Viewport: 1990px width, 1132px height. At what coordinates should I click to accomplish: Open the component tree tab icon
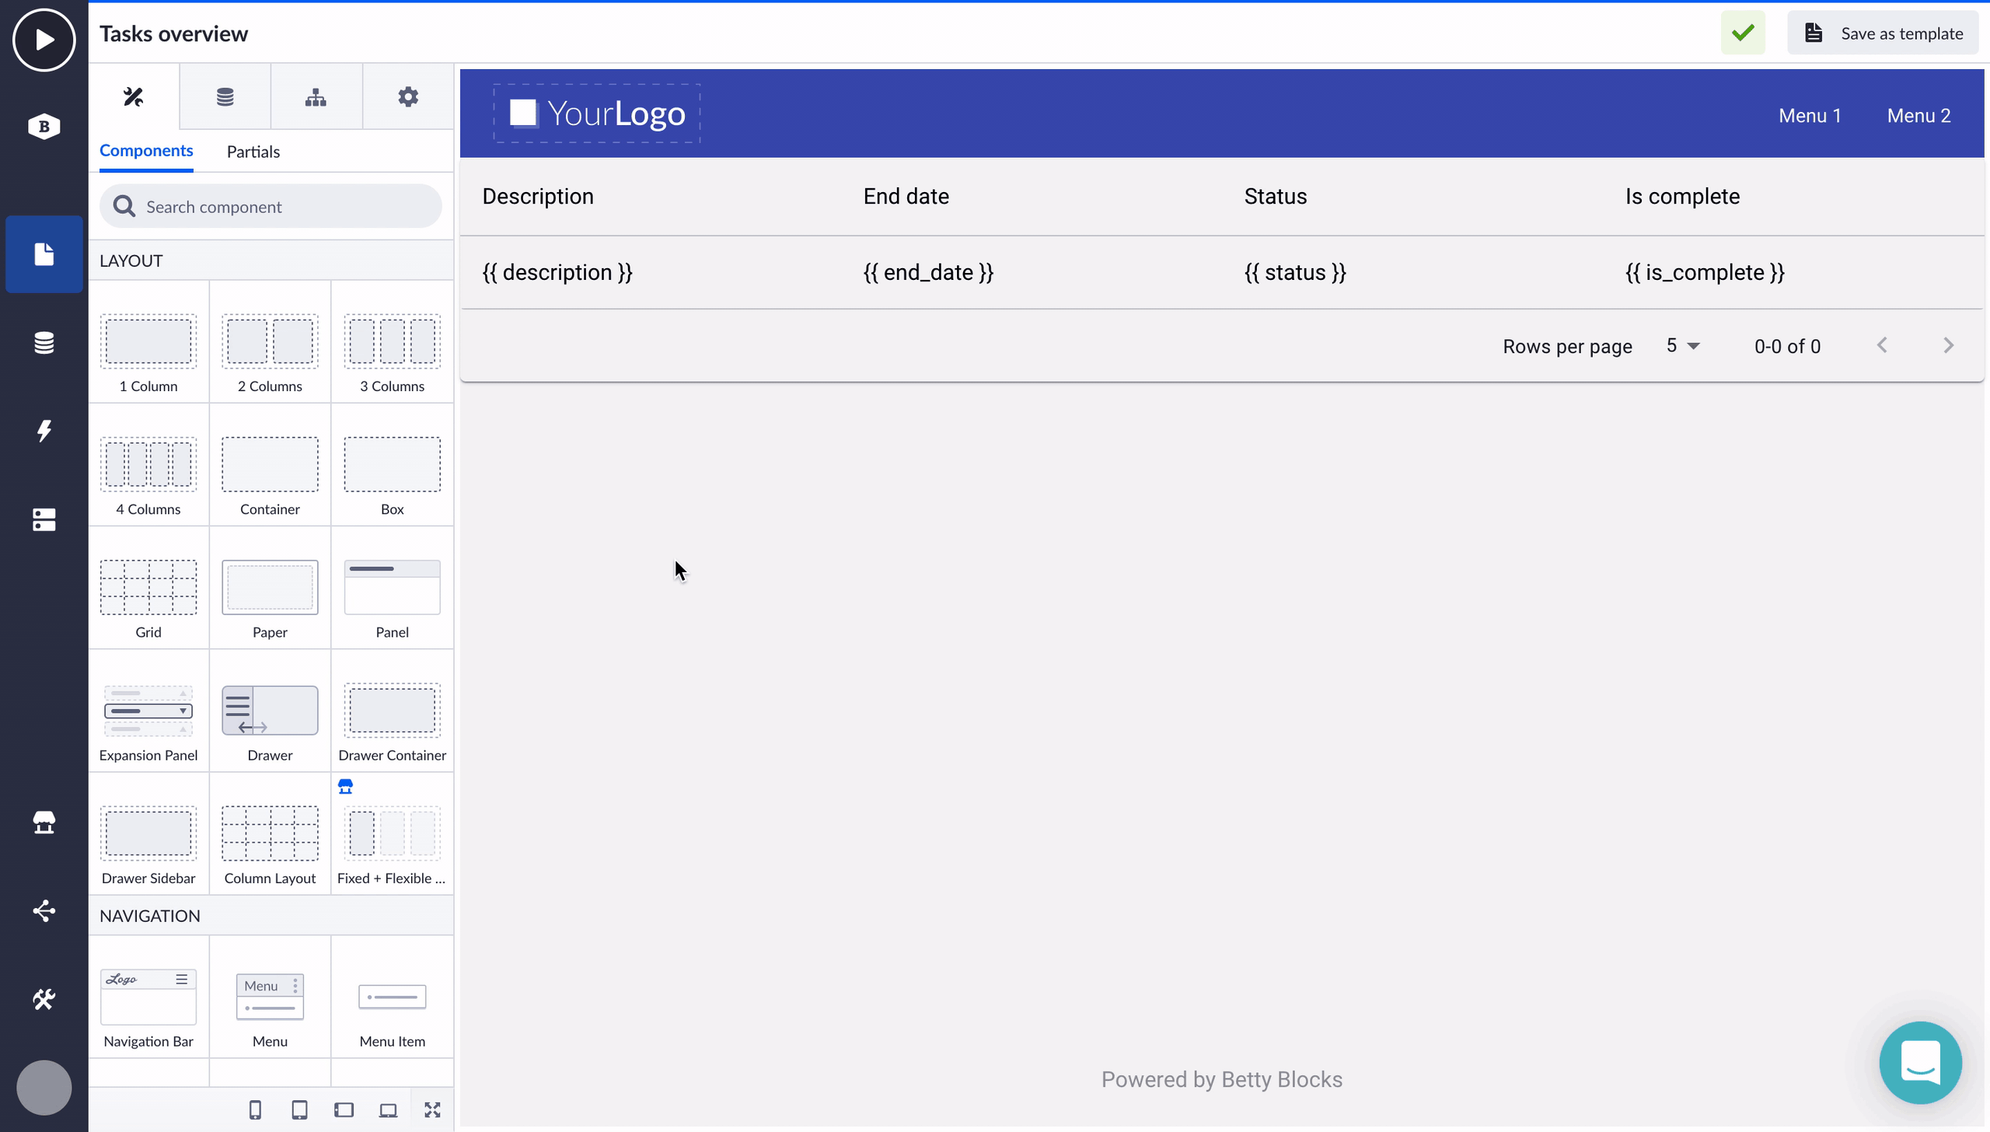pos(316,96)
